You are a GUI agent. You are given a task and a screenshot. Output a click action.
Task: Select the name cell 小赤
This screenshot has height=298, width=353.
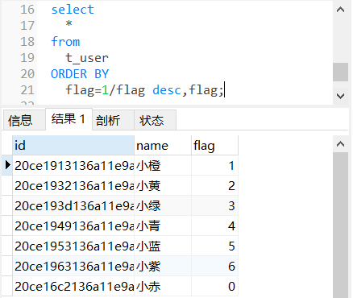163,286
